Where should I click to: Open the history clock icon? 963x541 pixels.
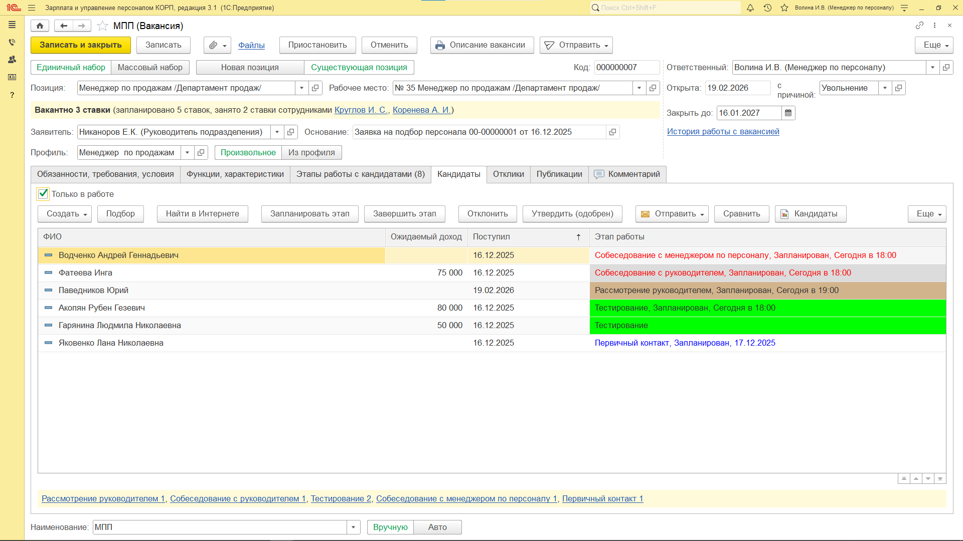coord(767,8)
